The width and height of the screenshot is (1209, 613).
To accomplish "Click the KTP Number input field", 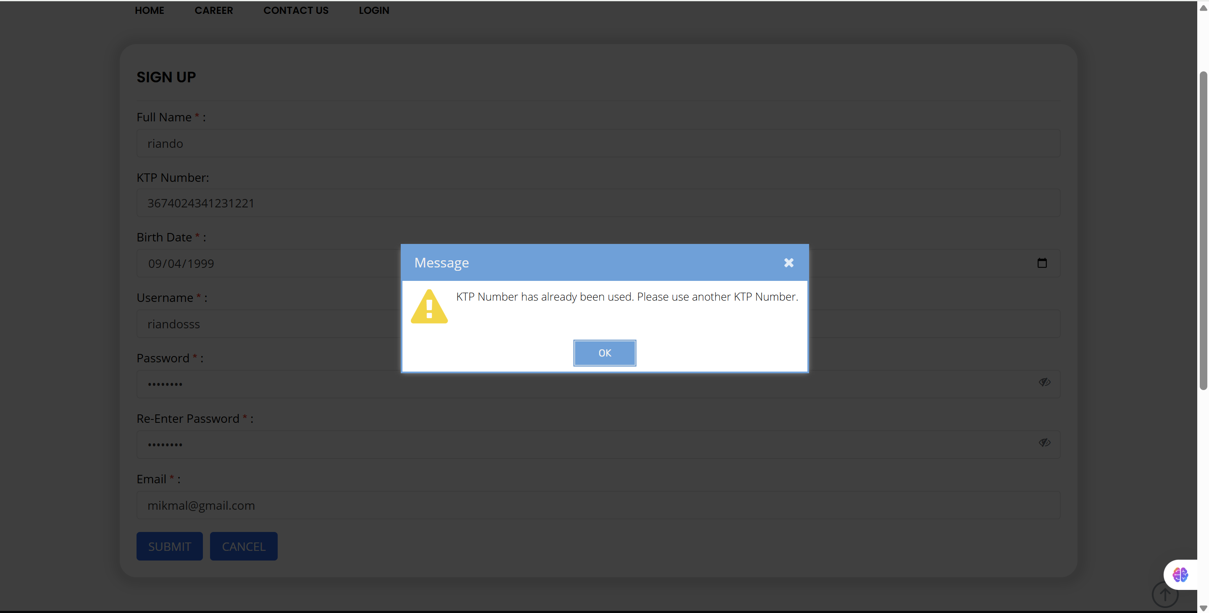I will click(x=598, y=203).
